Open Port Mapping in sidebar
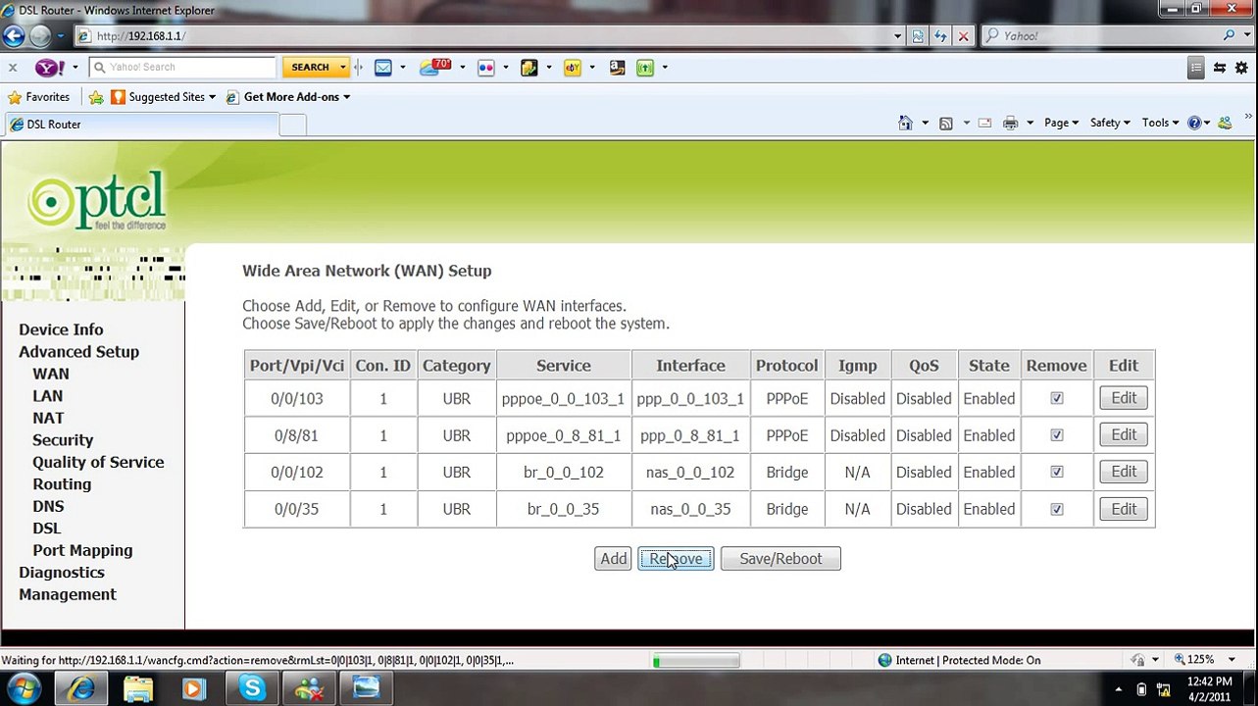This screenshot has height=706, width=1258. [82, 550]
